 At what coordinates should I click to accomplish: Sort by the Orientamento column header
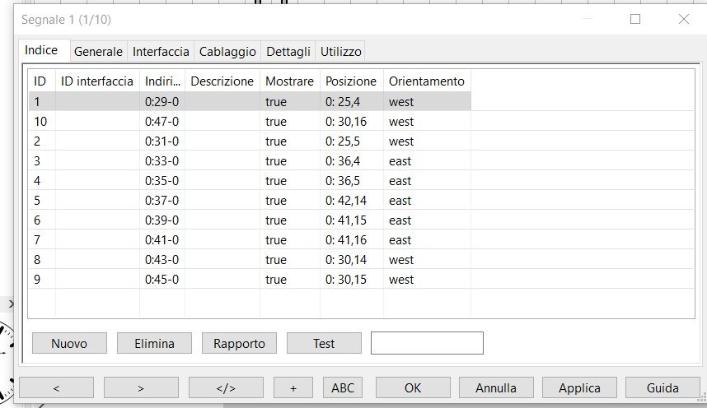[426, 81]
